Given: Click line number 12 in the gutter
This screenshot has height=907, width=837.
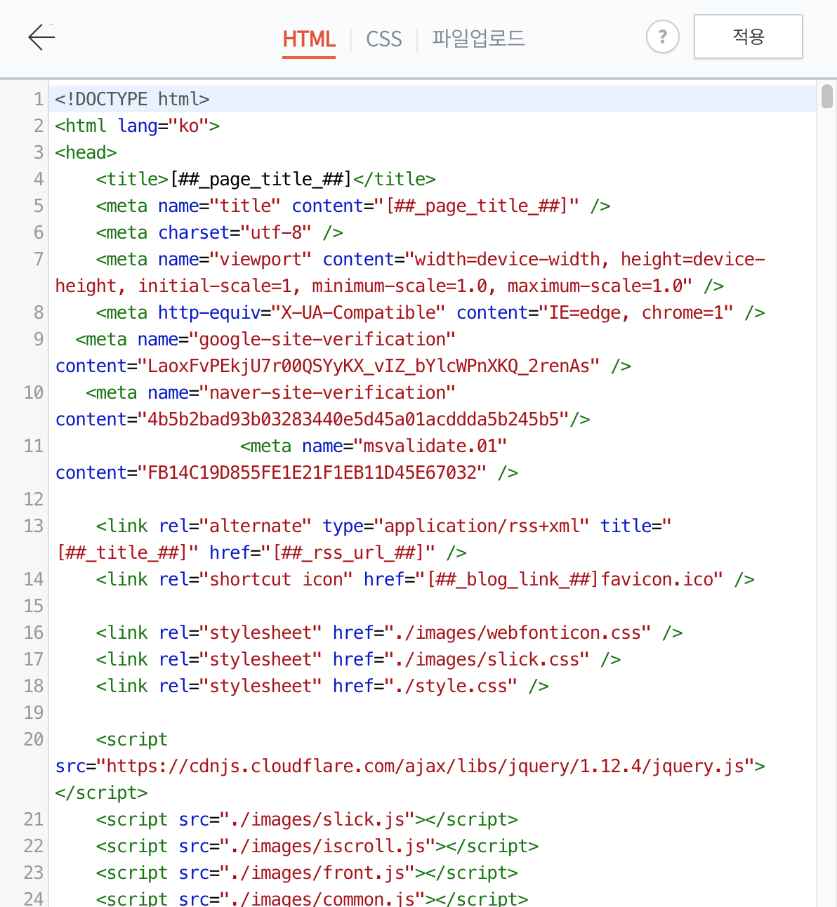Looking at the screenshot, I should pyautogui.click(x=34, y=499).
